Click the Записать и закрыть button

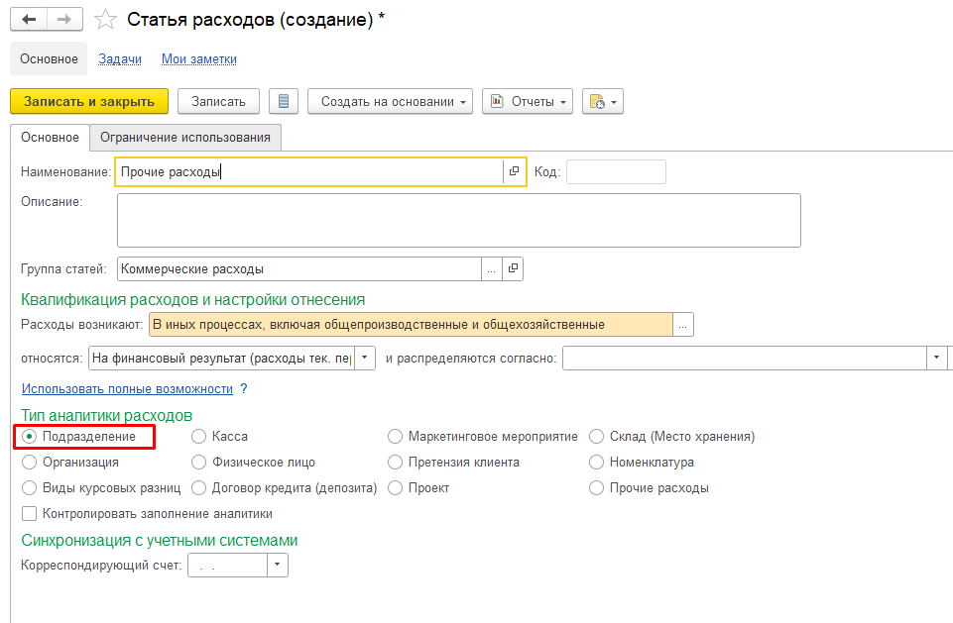click(x=88, y=101)
